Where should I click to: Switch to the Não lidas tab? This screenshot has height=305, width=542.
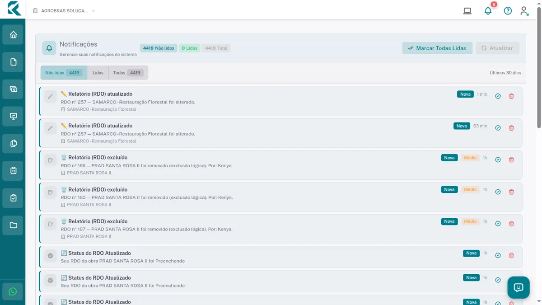tap(64, 73)
